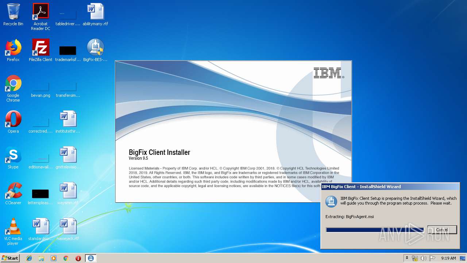
Task: Open Opera browser shortcut
Action: click(x=13, y=122)
